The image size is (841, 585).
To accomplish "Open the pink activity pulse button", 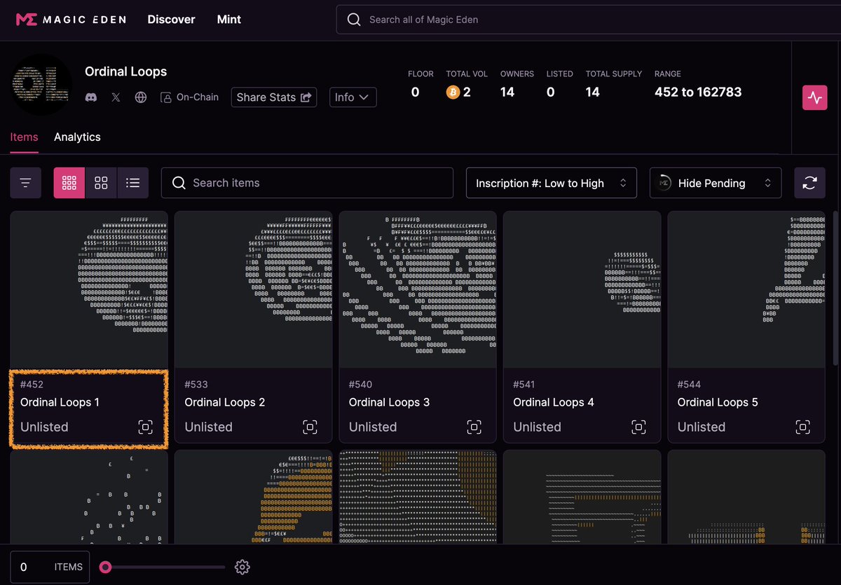I will coord(815,97).
